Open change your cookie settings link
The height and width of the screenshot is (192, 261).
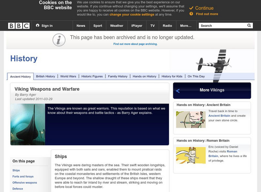(132, 14)
